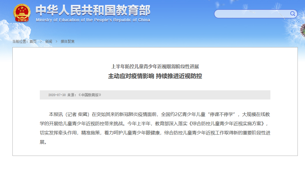The width and height of the screenshot is (305, 174).
Task: Click the chevron between 首页 and 新闻
Action: click(x=41, y=41)
